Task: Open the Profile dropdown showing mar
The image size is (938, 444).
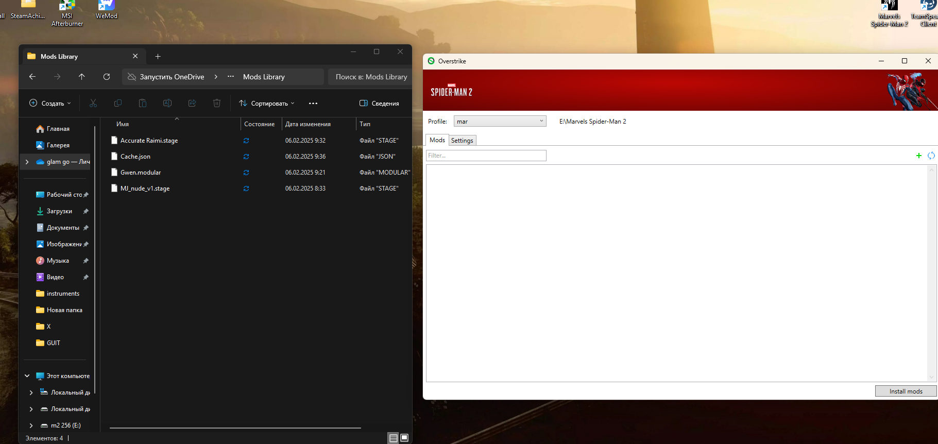Action: pos(499,122)
